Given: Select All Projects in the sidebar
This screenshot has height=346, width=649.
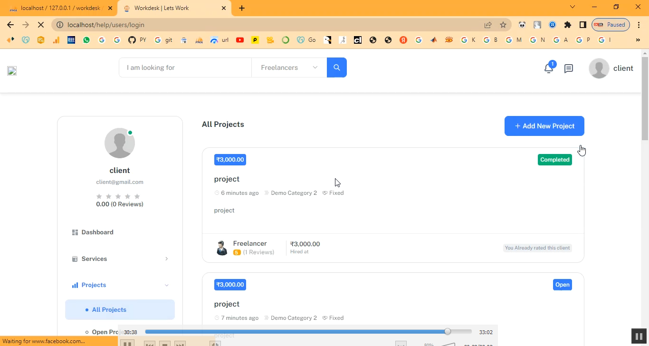Looking at the screenshot, I should click(109, 309).
